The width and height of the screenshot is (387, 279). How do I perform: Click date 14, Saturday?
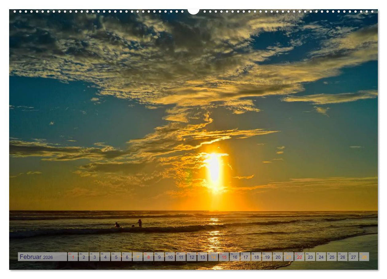214,257
